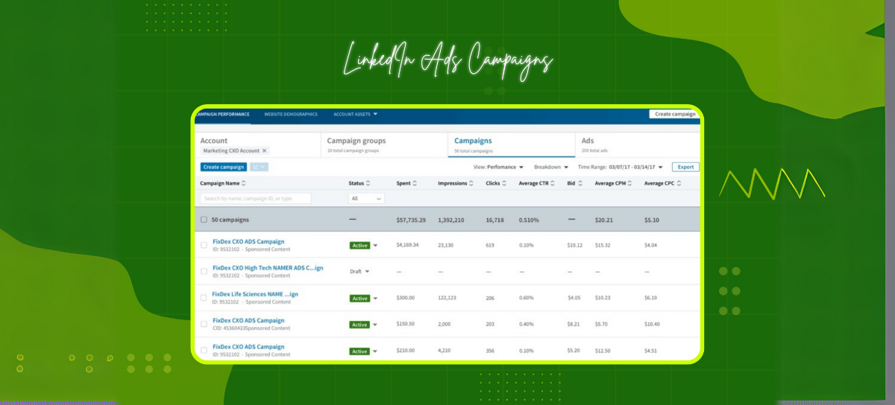Click the $20.21 average CPM total
This screenshot has width=895, height=405.
(603, 220)
